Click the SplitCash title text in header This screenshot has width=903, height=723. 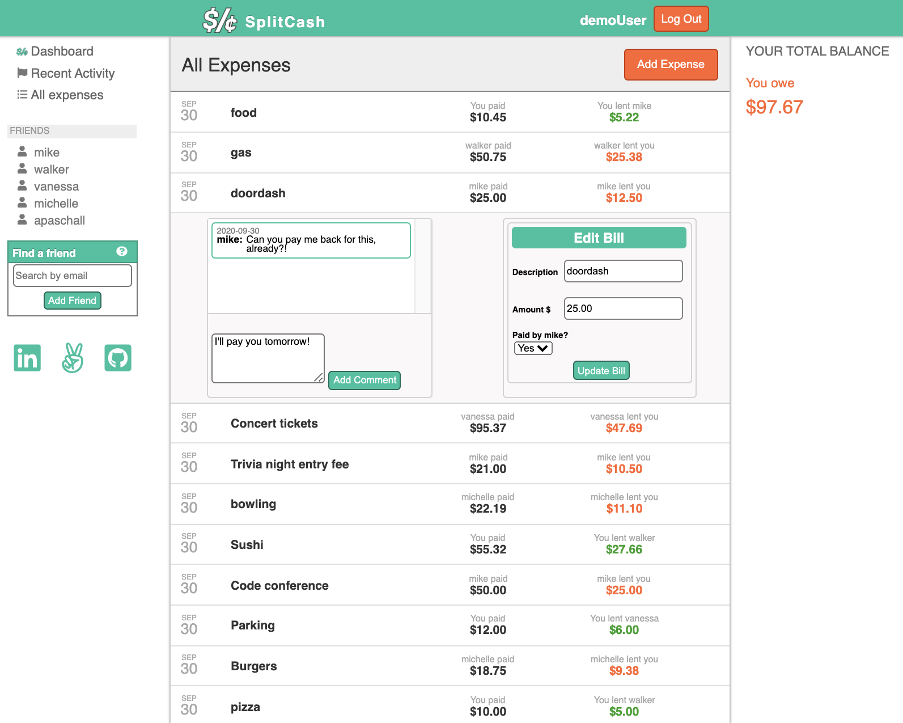(x=285, y=22)
